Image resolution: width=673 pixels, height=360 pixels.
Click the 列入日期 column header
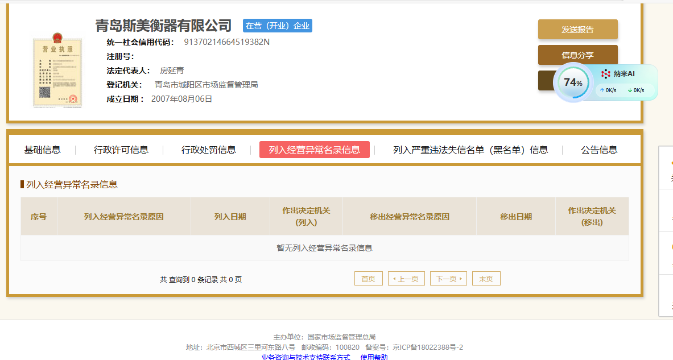pyautogui.click(x=230, y=217)
